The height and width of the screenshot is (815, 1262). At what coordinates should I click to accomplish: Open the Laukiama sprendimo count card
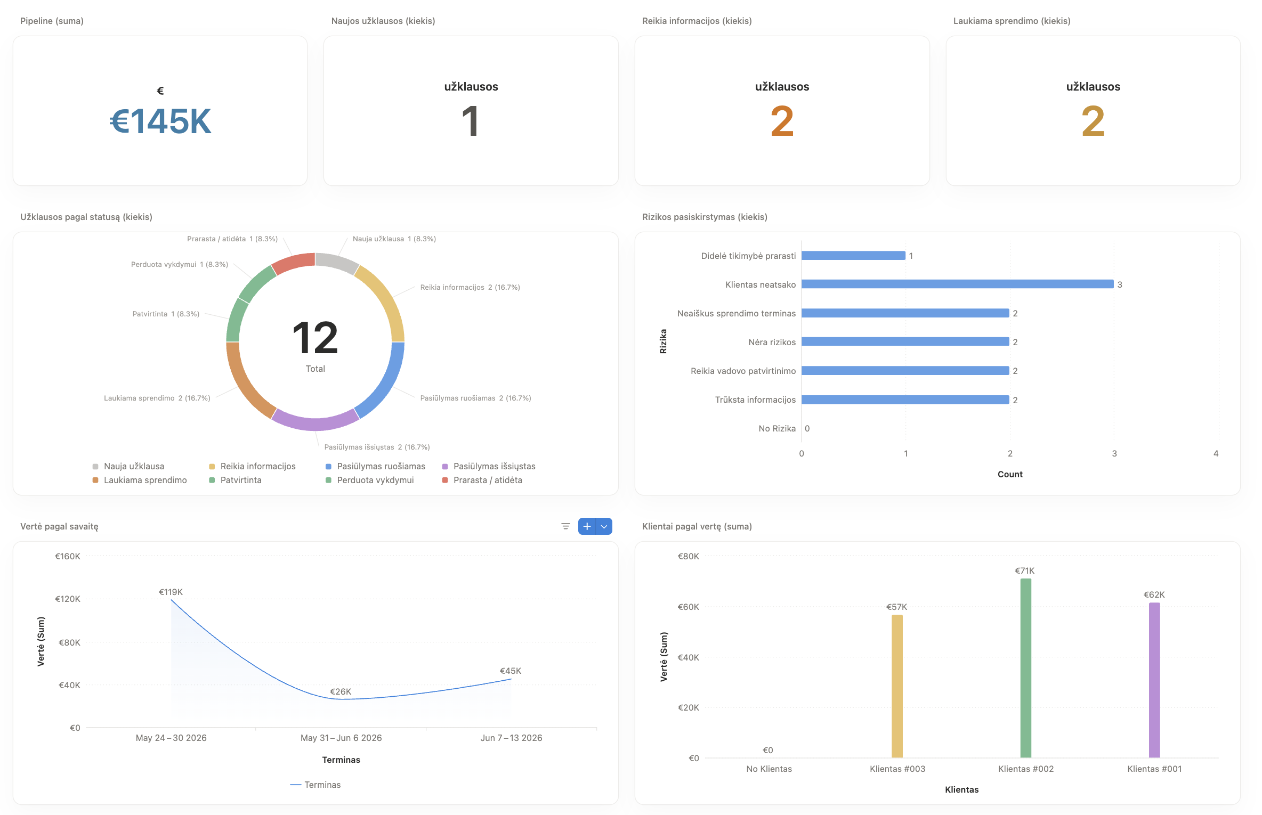[1093, 111]
